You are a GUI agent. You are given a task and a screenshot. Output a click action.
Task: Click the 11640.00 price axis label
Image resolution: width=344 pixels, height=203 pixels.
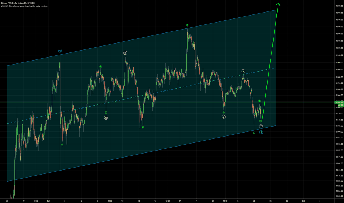pos(339,89)
